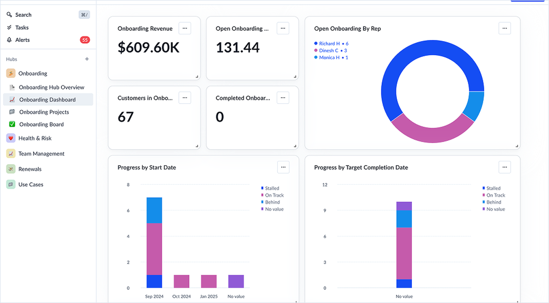Toggle Behind in Target Completion Date legend

click(x=492, y=202)
